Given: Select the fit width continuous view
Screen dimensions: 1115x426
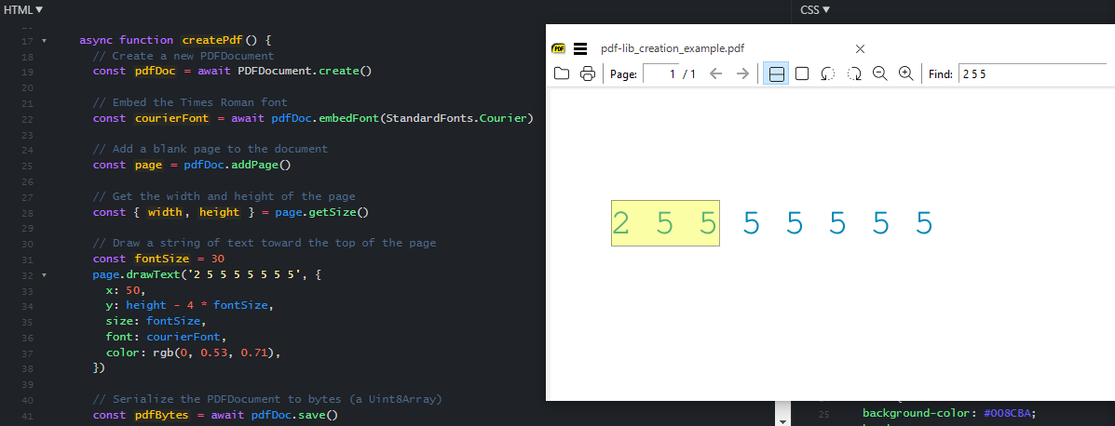Looking at the screenshot, I should (x=776, y=73).
